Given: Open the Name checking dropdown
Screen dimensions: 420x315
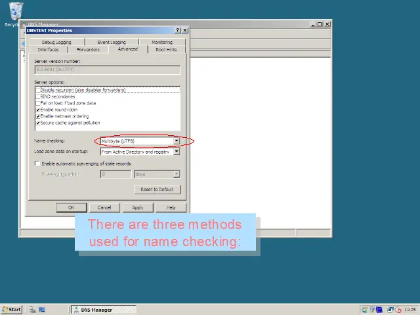Looking at the screenshot, I should (x=177, y=141).
